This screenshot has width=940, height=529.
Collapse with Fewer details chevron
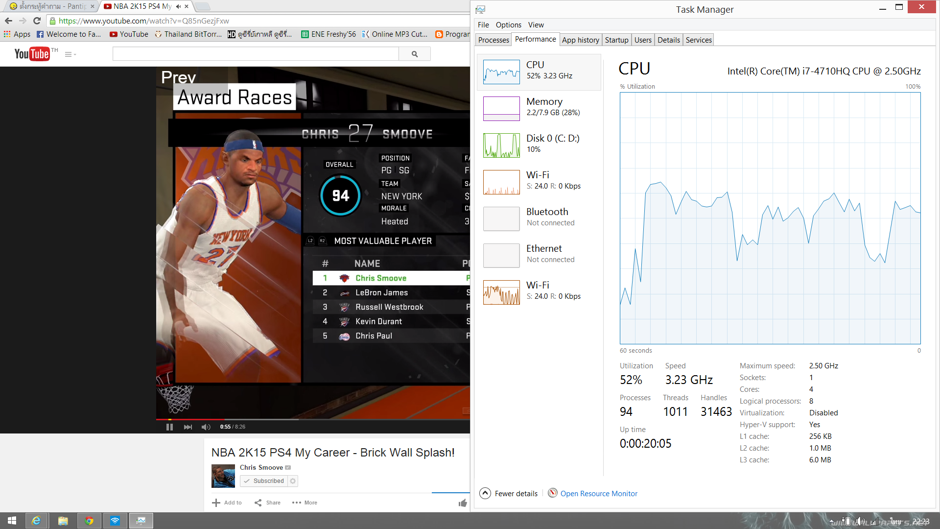tap(485, 493)
